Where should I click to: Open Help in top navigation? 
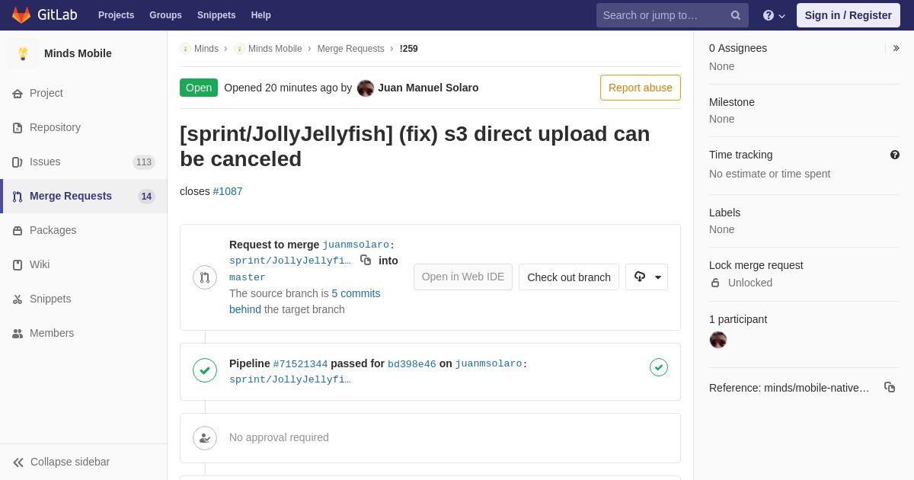pyautogui.click(x=261, y=15)
